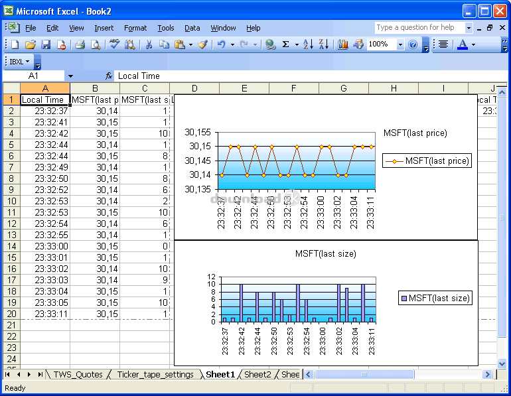Paste with the clipboard icon
The image size is (511, 396).
click(180, 44)
